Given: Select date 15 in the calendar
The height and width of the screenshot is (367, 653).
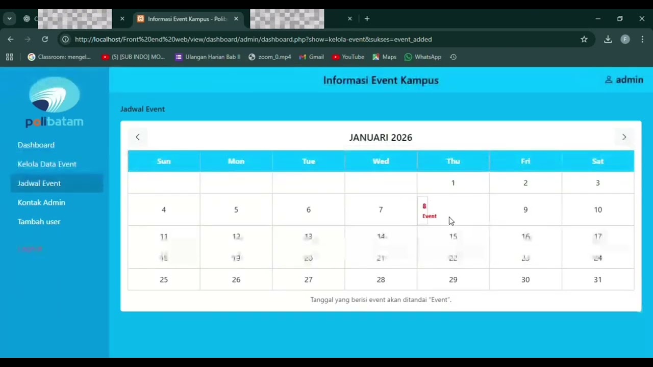Looking at the screenshot, I should click(x=453, y=237).
